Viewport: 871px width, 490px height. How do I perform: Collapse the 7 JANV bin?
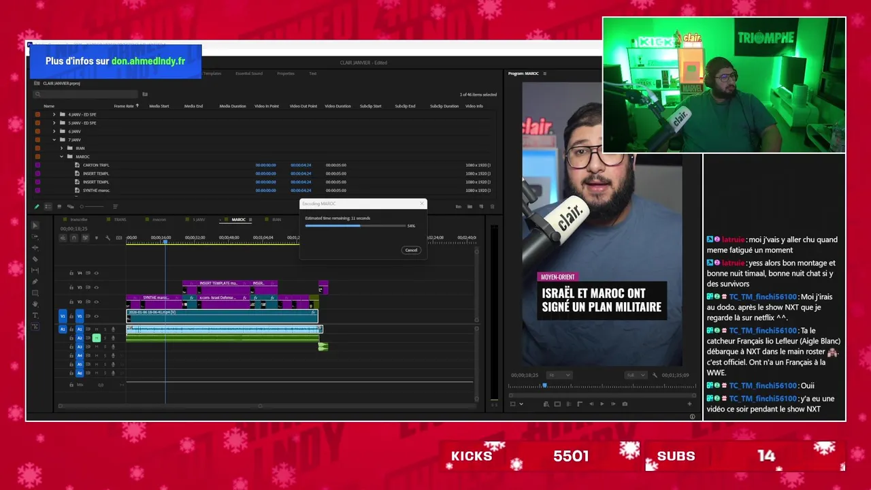tap(54, 140)
